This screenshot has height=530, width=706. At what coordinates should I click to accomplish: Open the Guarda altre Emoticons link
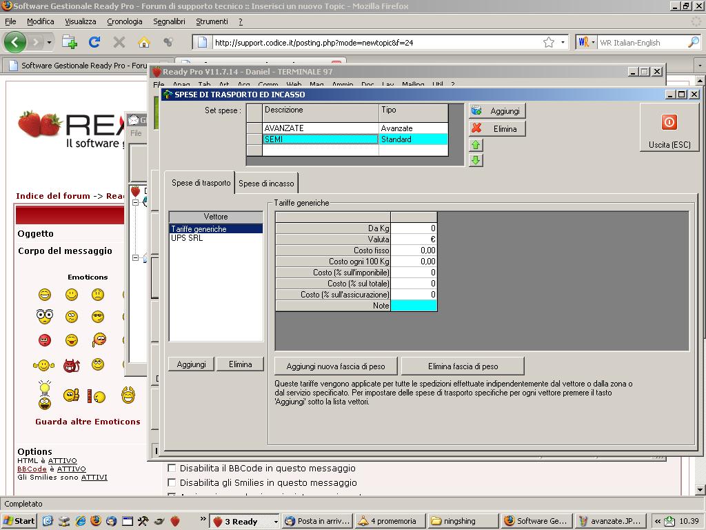pos(88,422)
